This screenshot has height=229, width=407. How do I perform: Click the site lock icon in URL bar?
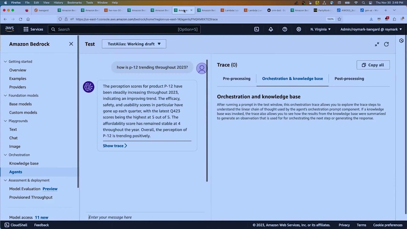[x=66, y=19]
